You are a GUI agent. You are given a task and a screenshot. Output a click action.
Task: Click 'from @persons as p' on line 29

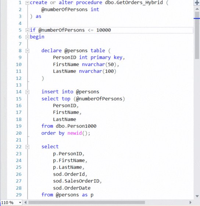click(x=67, y=195)
